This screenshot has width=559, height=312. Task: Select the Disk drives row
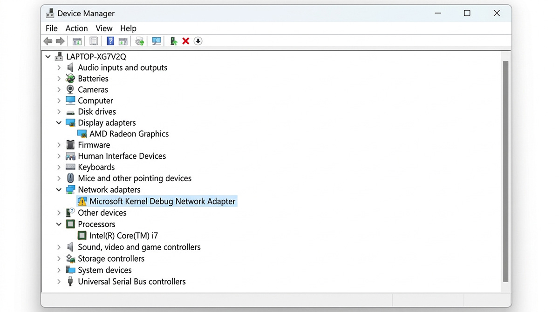pos(97,112)
